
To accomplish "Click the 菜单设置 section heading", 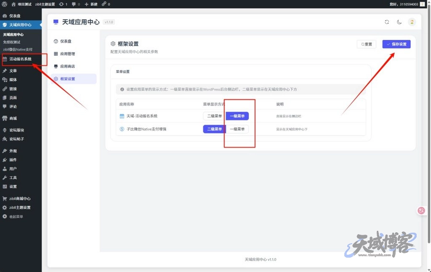I will click(x=123, y=72).
